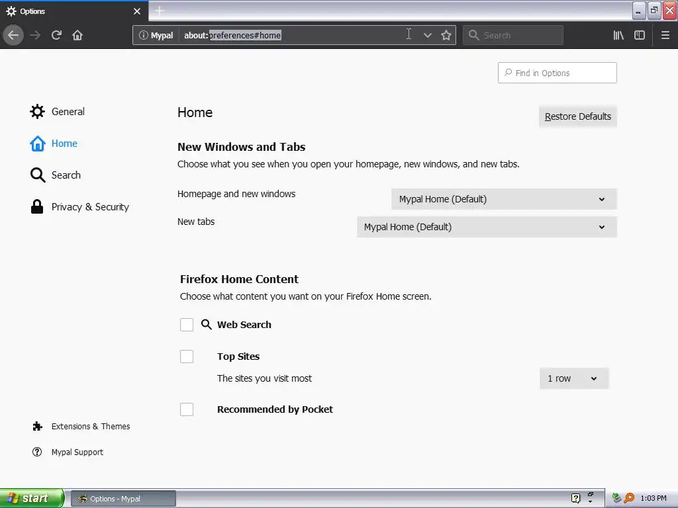Open the Top Sites rows dropdown
The image size is (678, 508).
click(574, 378)
